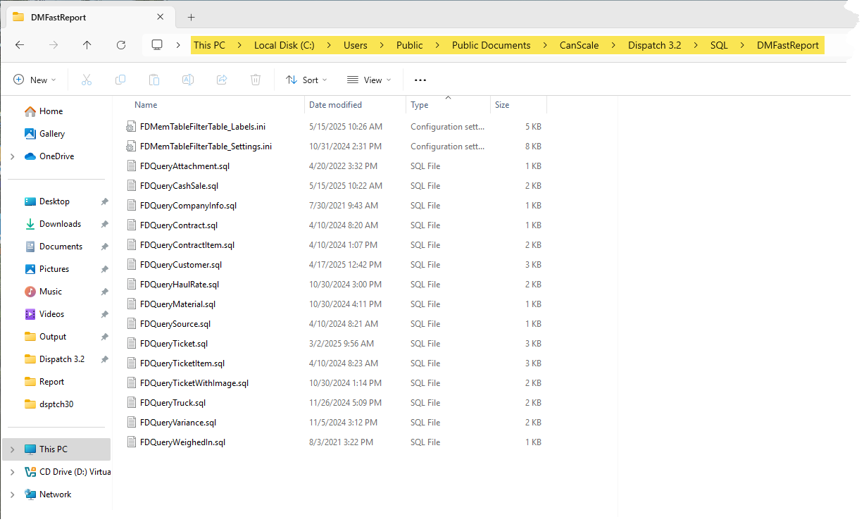This screenshot has width=864, height=529.
Task: Open a new tab with plus button
Action: coord(191,17)
